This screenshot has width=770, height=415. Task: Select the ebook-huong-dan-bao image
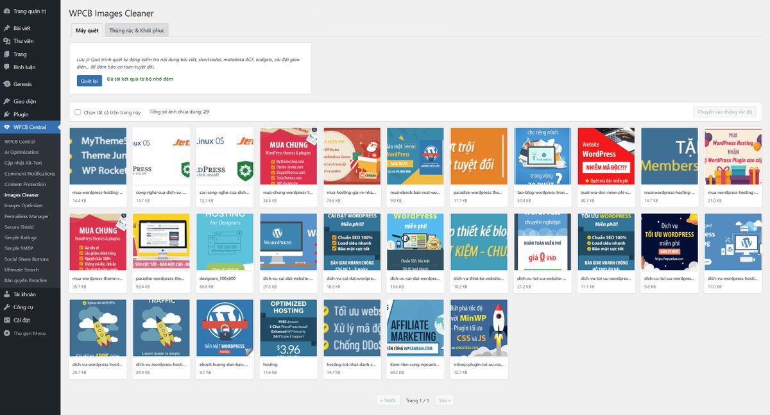click(x=225, y=328)
